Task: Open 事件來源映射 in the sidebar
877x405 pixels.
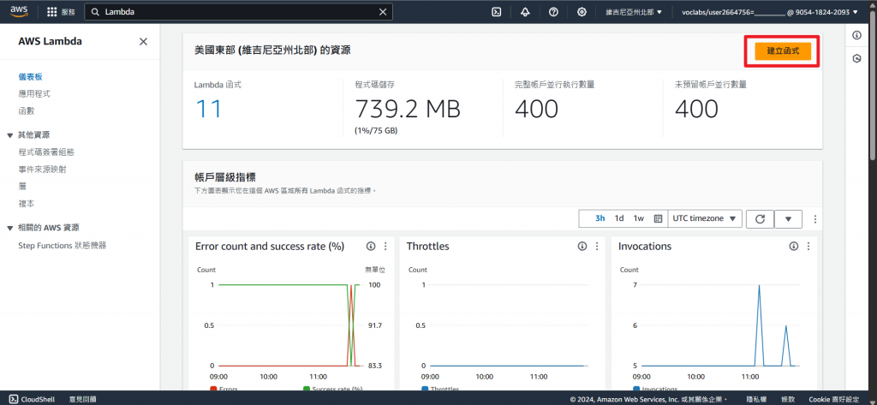Action: pyautogui.click(x=43, y=169)
